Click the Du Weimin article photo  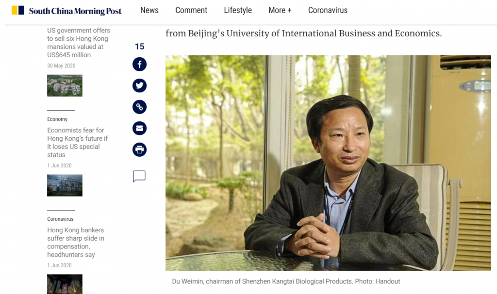click(328, 163)
